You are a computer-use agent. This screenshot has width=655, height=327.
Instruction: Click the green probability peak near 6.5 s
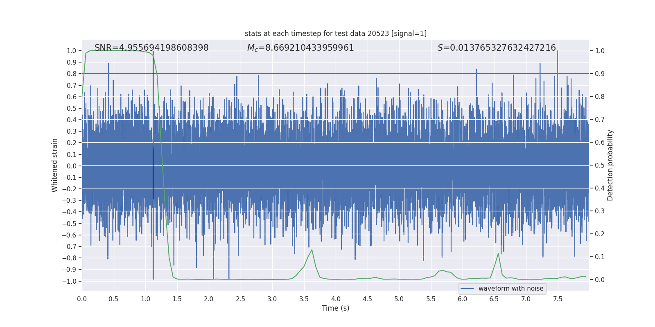[x=498, y=254]
